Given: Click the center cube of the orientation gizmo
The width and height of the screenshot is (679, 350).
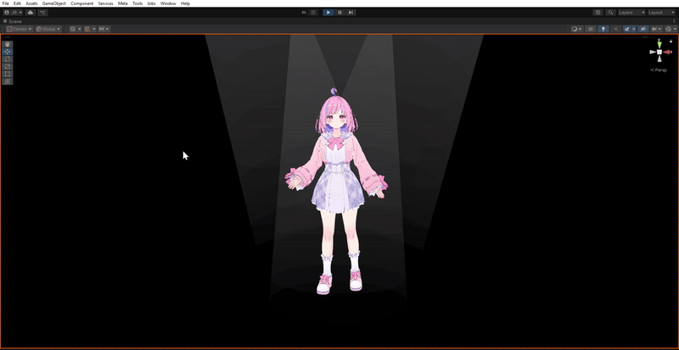Looking at the screenshot, I should tap(659, 52).
